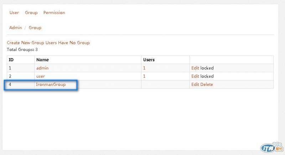The width and height of the screenshot is (285, 155).
Task: Click the Users column header
Action: pyautogui.click(x=149, y=60)
